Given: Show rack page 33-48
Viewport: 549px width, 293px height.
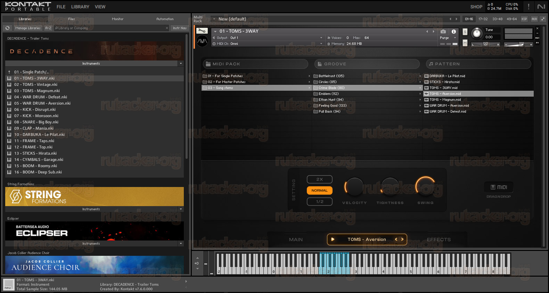Looking at the screenshot, I should pyautogui.click(x=498, y=19).
